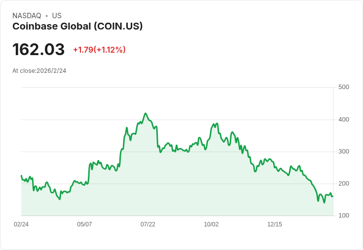363x250 pixels.
Task: Click the US market label
Action: click(57, 16)
